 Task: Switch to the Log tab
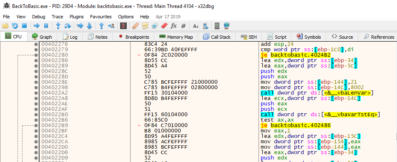(70, 37)
